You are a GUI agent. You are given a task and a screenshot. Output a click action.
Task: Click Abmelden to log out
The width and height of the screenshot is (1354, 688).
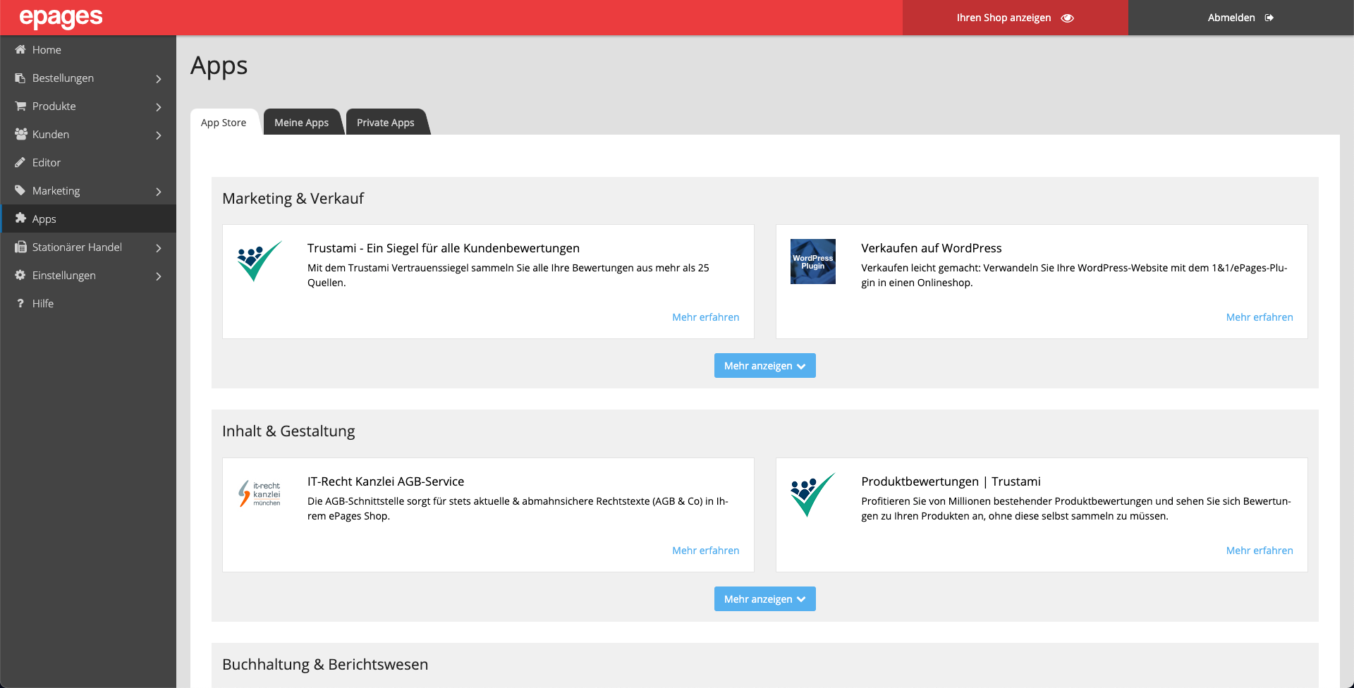pos(1240,18)
